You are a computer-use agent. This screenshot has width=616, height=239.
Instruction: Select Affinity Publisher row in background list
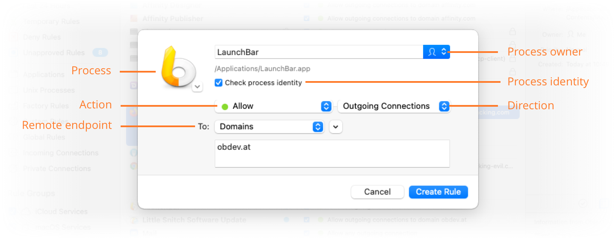[173, 19]
